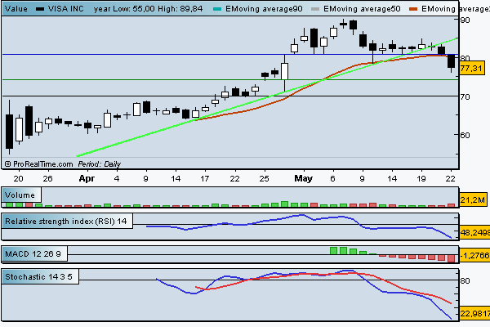Screen dimensions: 490x327
Task: Click the VISA INC black legend swatch
Action: tap(40, 9)
